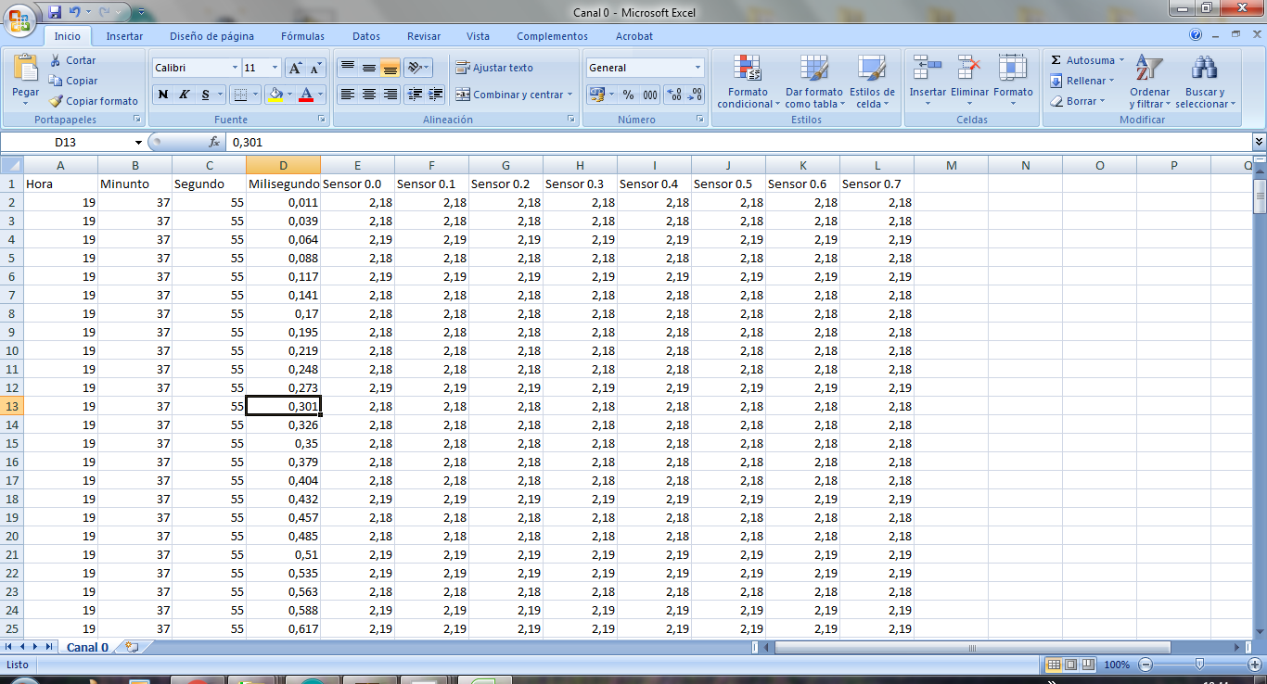This screenshot has height=684, width=1267.
Task: Decrease font size with small A button
Action: click(x=315, y=68)
